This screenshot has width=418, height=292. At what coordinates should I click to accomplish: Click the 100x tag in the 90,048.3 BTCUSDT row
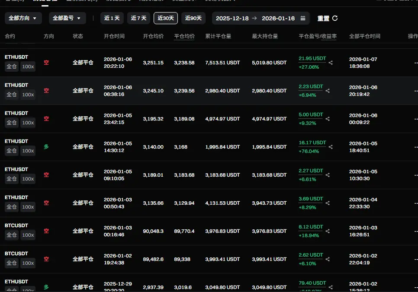pyautogui.click(x=28, y=235)
